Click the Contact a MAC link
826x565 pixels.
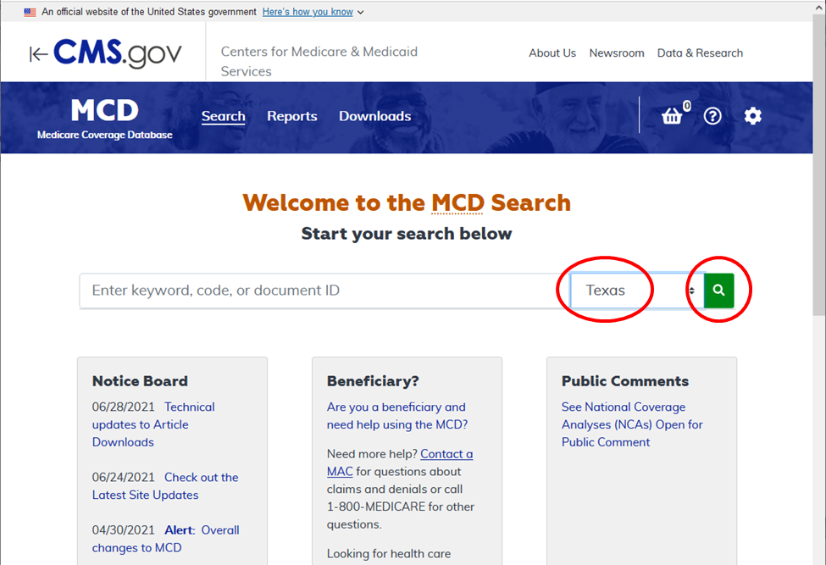[400, 463]
